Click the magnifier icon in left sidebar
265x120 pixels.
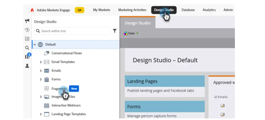(27, 48)
